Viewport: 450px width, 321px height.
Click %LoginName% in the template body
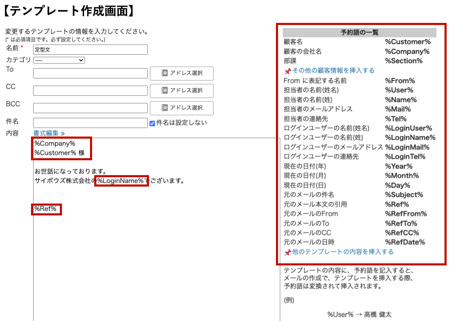120,181
